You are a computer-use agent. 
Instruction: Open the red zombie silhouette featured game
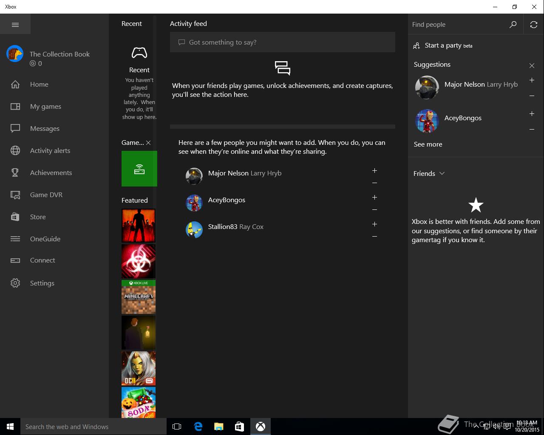click(x=139, y=226)
